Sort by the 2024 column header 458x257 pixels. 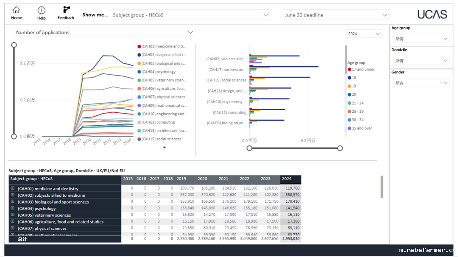(x=287, y=179)
